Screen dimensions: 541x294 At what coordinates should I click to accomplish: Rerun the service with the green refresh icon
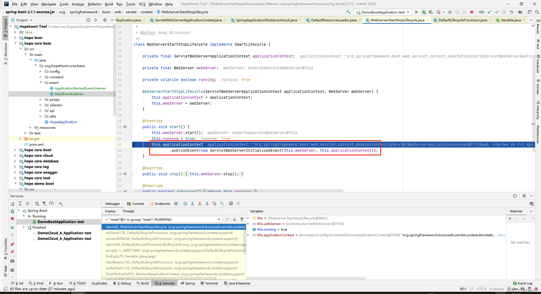pyautogui.click(x=12, y=204)
